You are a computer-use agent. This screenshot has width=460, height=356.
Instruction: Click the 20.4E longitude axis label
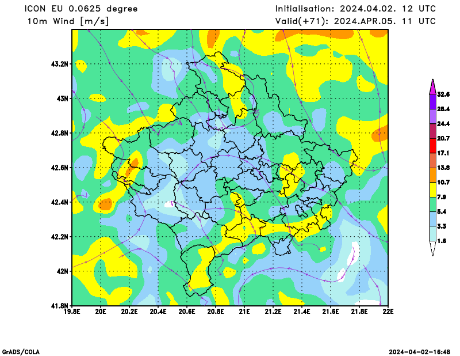point(158,311)
